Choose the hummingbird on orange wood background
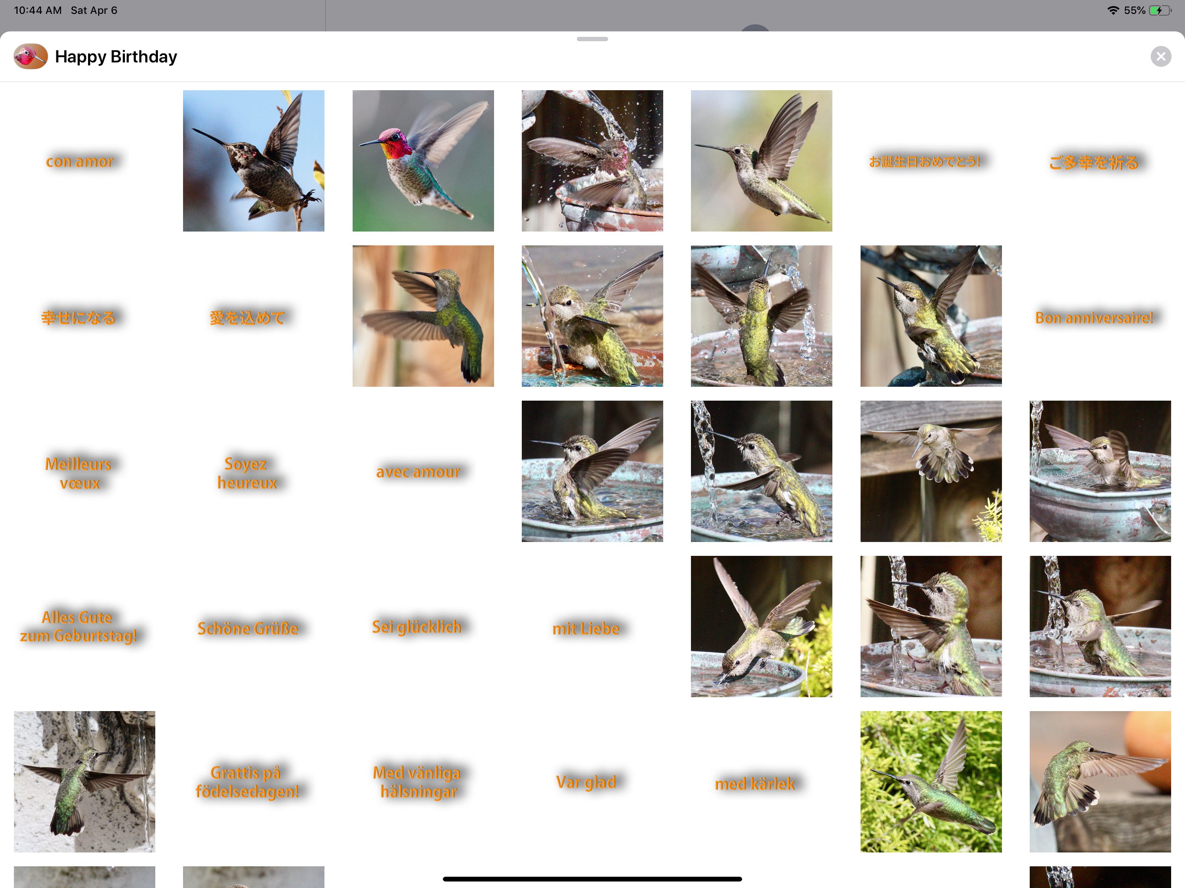 pyautogui.click(x=422, y=317)
